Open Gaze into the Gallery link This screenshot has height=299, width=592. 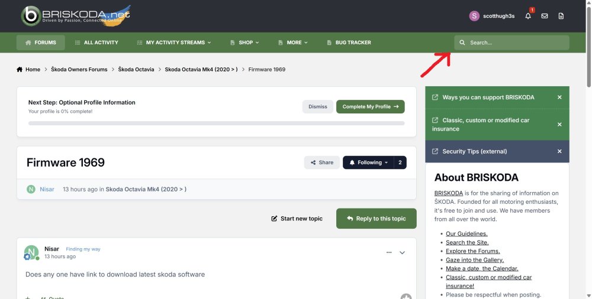(475, 260)
